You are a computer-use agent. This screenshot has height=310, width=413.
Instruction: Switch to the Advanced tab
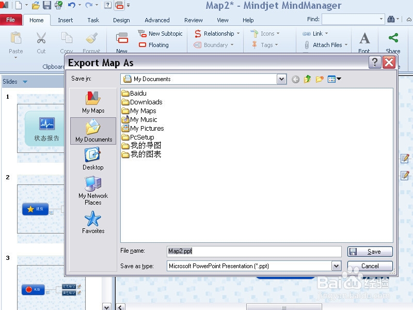pos(157,20)
